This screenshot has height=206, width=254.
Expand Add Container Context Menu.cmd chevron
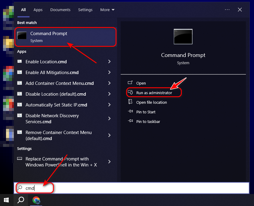pyautogui.click(x=109, y=83)
